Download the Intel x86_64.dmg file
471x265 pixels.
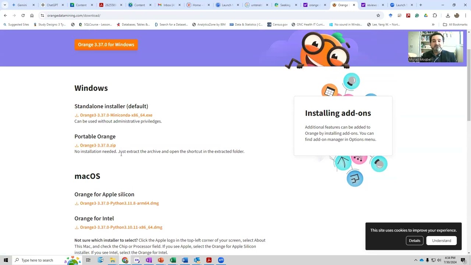click(121, 227)
